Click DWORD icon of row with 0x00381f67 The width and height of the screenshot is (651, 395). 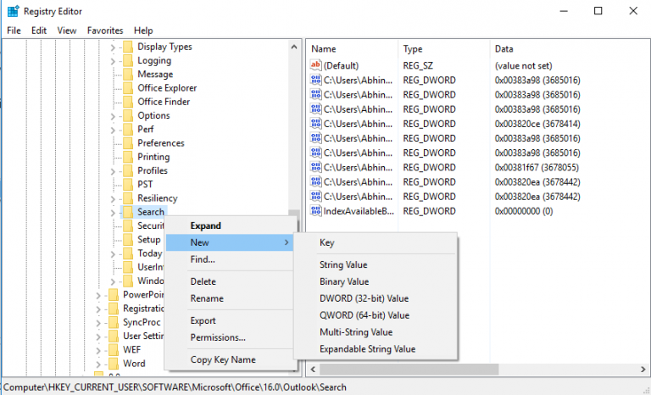(316, 167)
